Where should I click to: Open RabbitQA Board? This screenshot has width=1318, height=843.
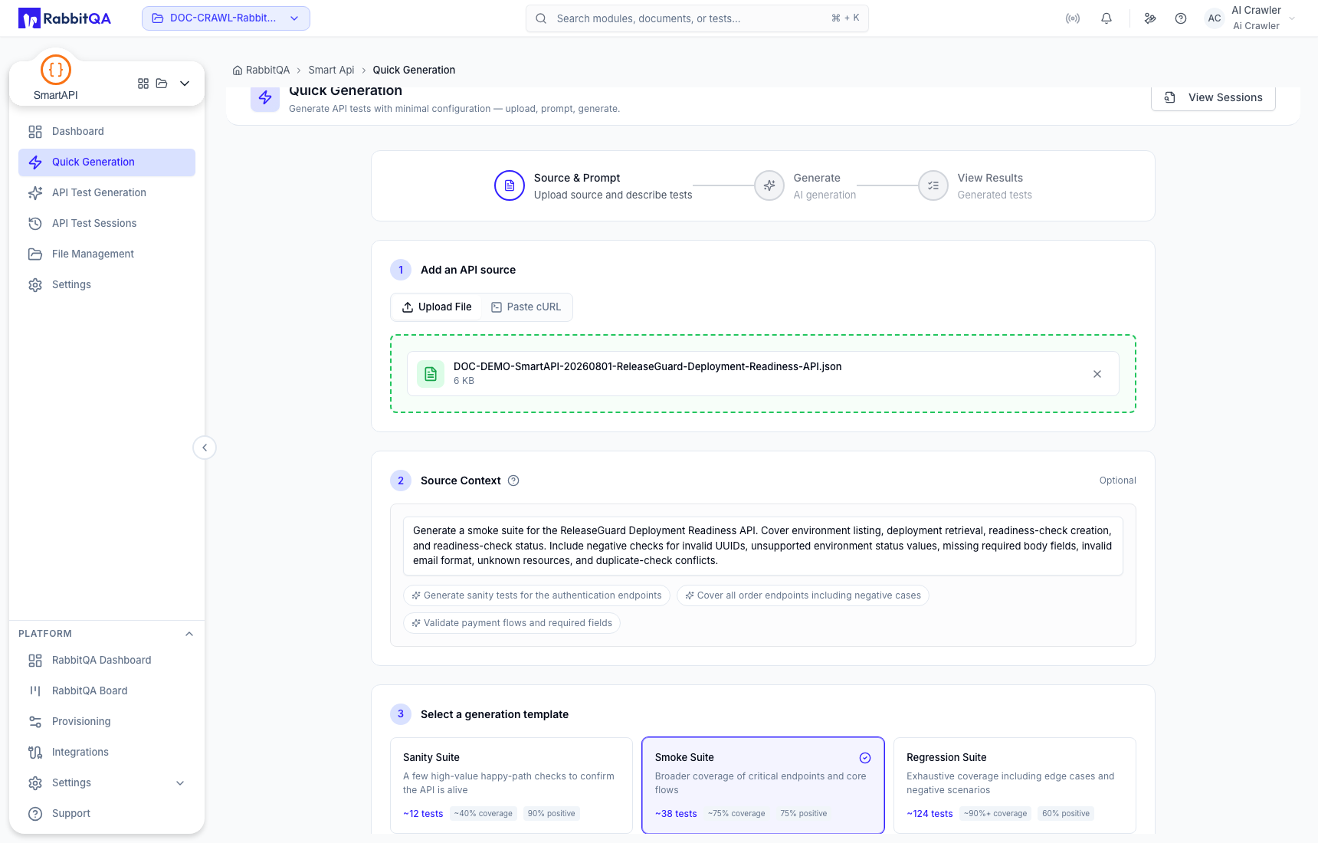point(107,691)
